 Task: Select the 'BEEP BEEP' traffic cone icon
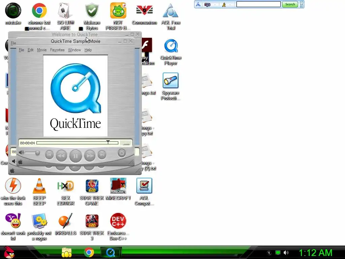coord(39,191)
